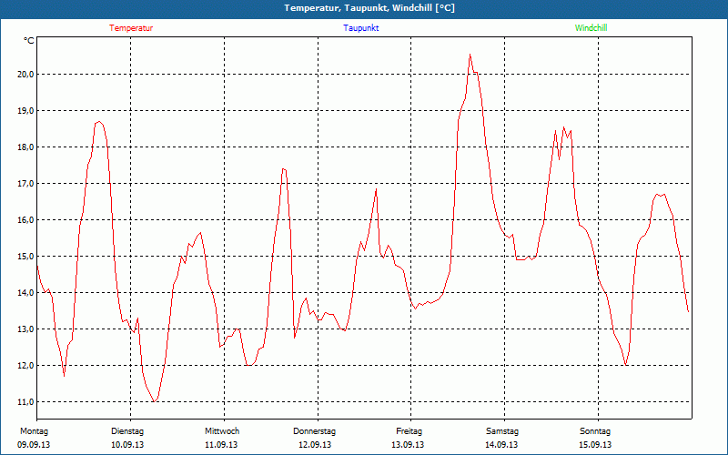Click the Samstag day label
This screenshot has width=728, height=455.
pyautogui.click(x=502, y=431)
